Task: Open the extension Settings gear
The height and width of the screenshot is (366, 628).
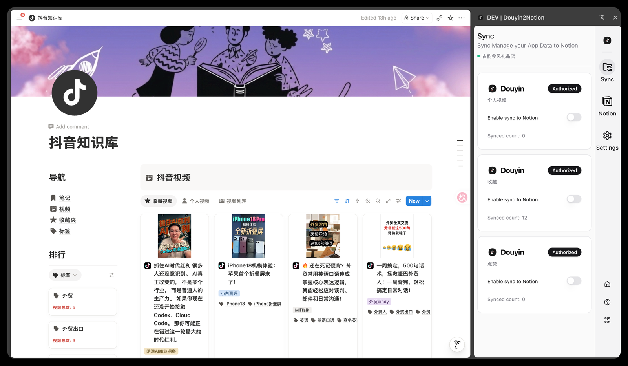Action: (607, 140)
